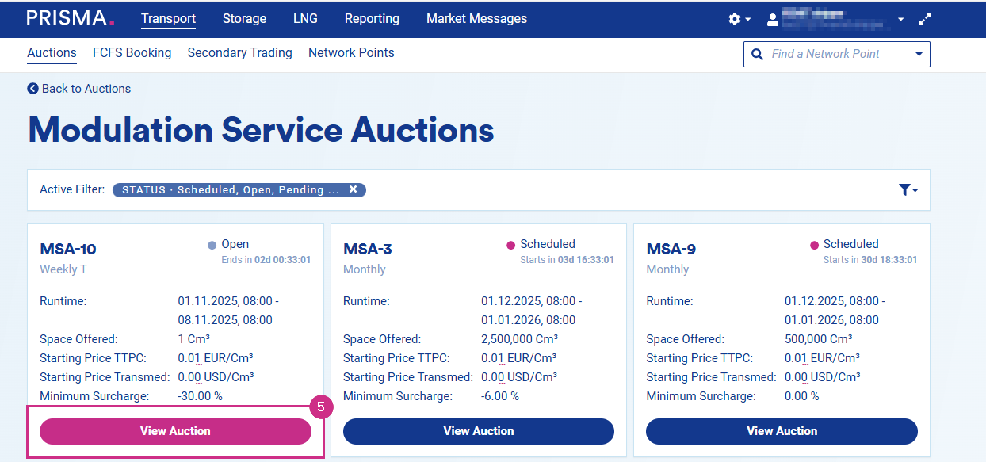
Task: Type in the Find a Network Point field
Action: click(836, 54)
